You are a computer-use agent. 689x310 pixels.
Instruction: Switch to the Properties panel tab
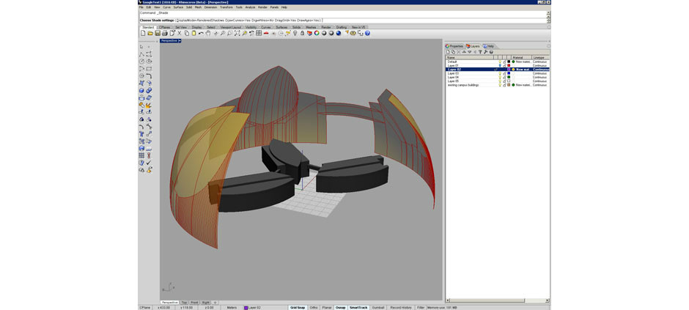point(455,46)
